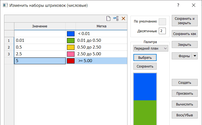Screen dimensions: 202x125
Task: Click the value cell containing 0.5
Action: click(x=40, y=47)
